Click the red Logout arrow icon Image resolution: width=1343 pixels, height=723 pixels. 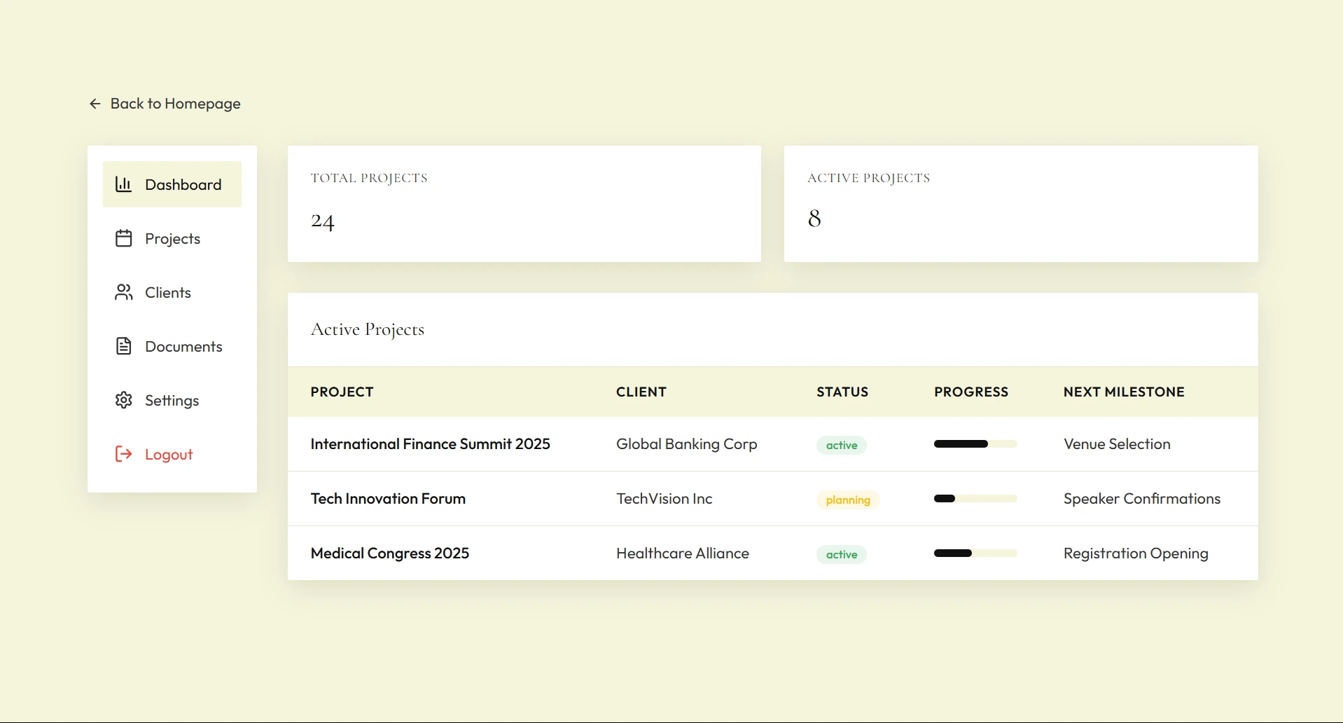click(x=123, y=454)
